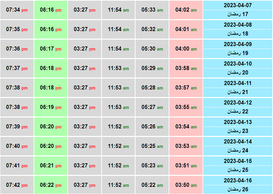273x194 pixels.
Task: Click the 19 رمضان Hijri date
Action: pyautogui.click(x=237, y=53)
